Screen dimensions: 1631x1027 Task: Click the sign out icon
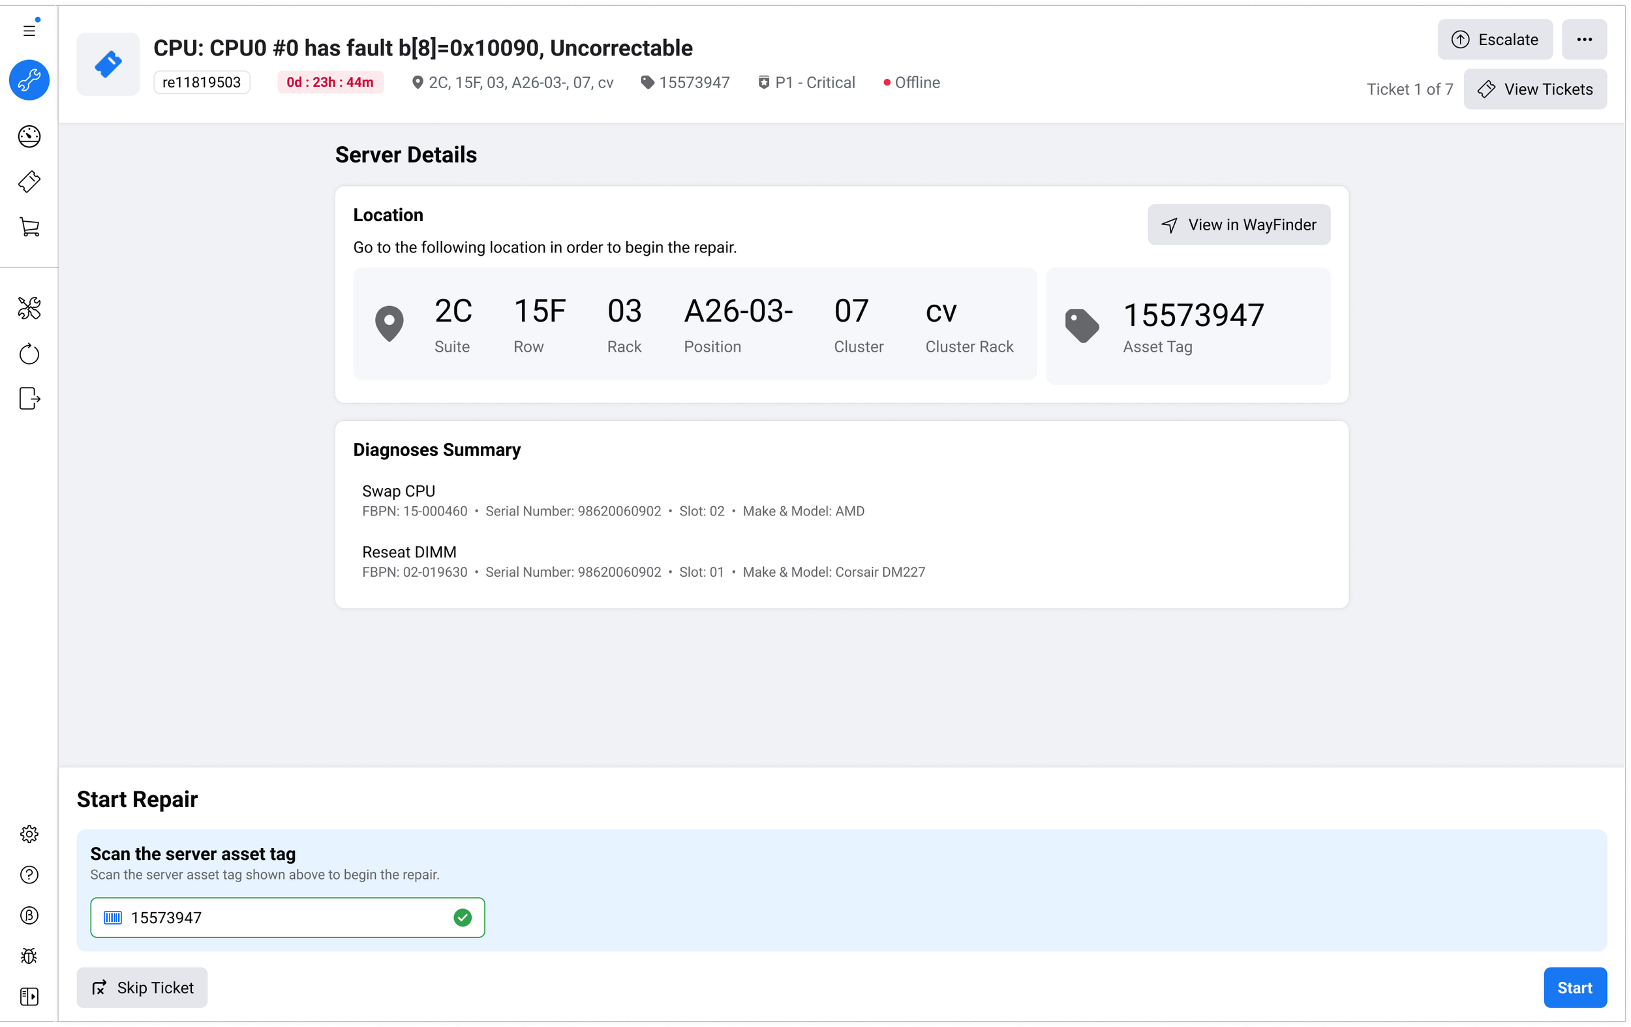29,398
